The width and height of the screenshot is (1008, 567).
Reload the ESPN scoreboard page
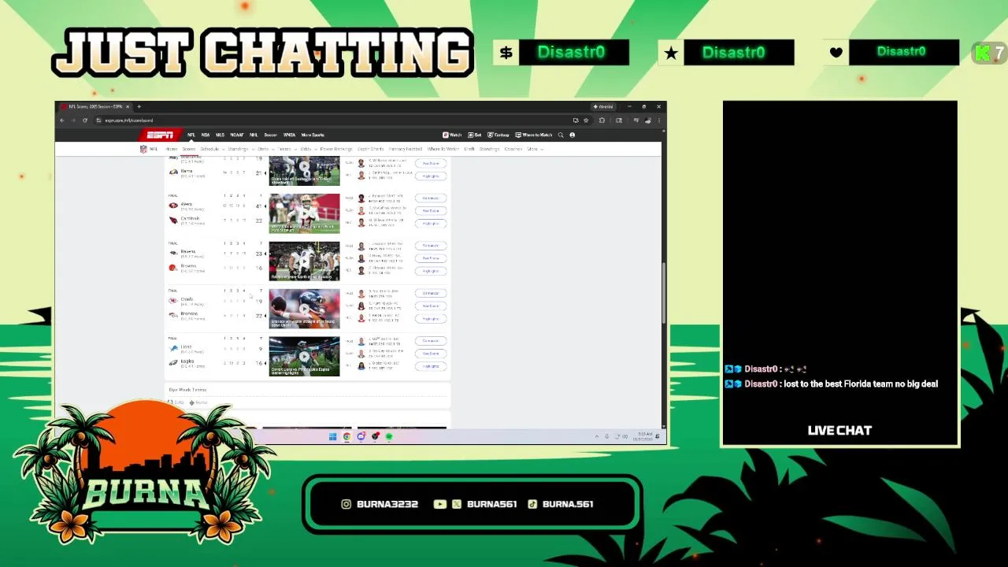click(x=84, y=120)
